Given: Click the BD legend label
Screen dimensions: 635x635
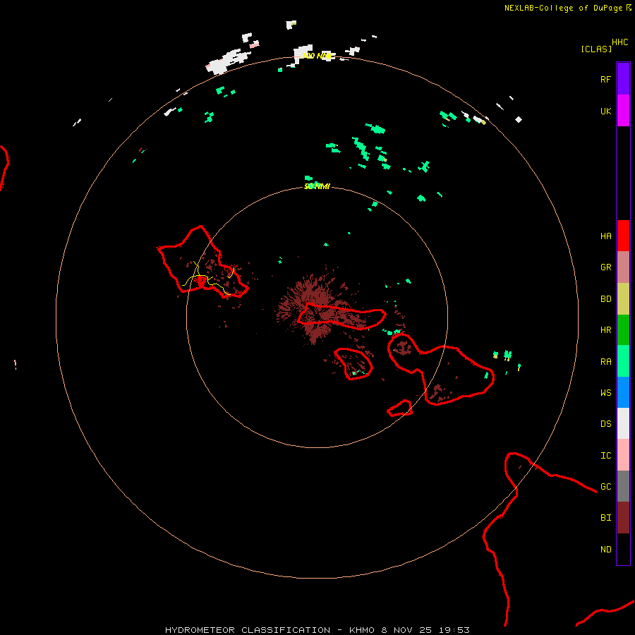Looking at the screenshot, I should [x=606, y=299].
